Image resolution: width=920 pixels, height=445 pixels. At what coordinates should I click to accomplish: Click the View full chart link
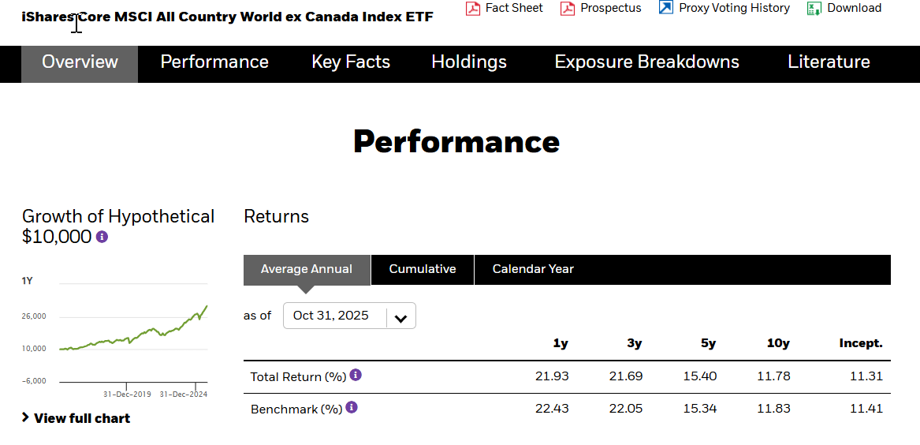[x=82, y=418]
